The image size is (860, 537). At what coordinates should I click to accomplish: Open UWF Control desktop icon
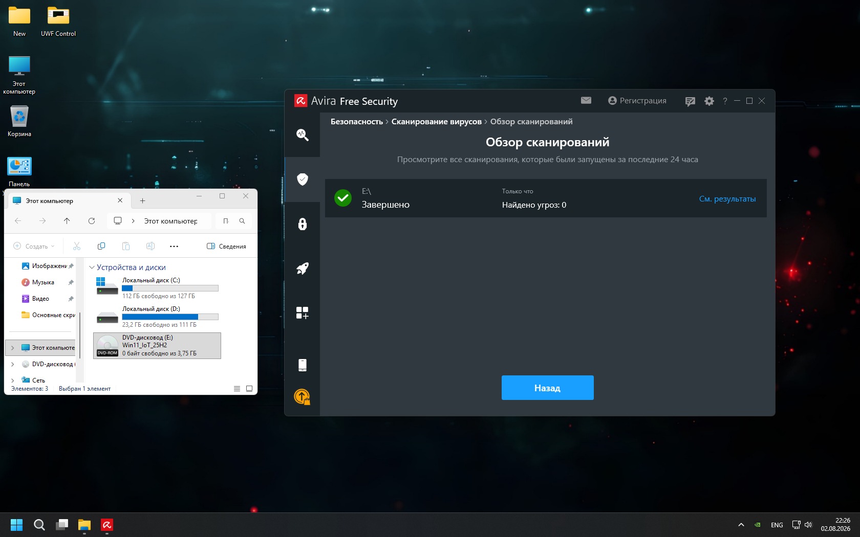point(58,21)
